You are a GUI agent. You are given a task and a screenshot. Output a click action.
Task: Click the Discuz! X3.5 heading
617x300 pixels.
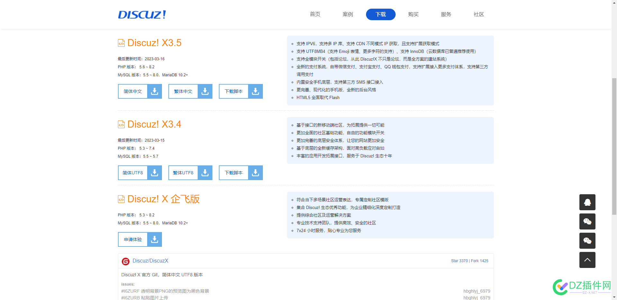coord(154,43)
